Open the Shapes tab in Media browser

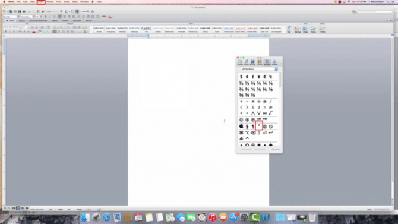[274, 62]
